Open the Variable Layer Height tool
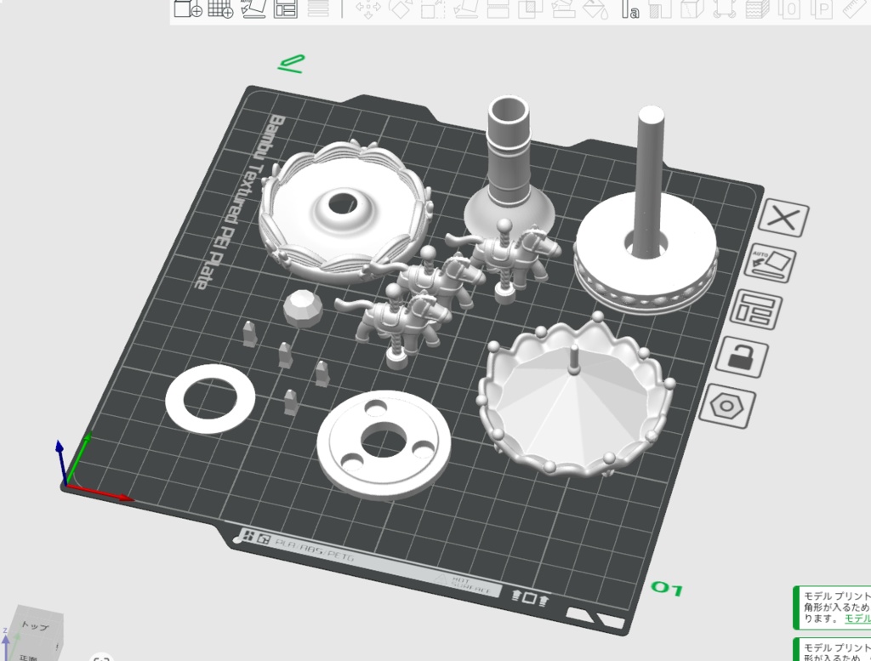 755,10
